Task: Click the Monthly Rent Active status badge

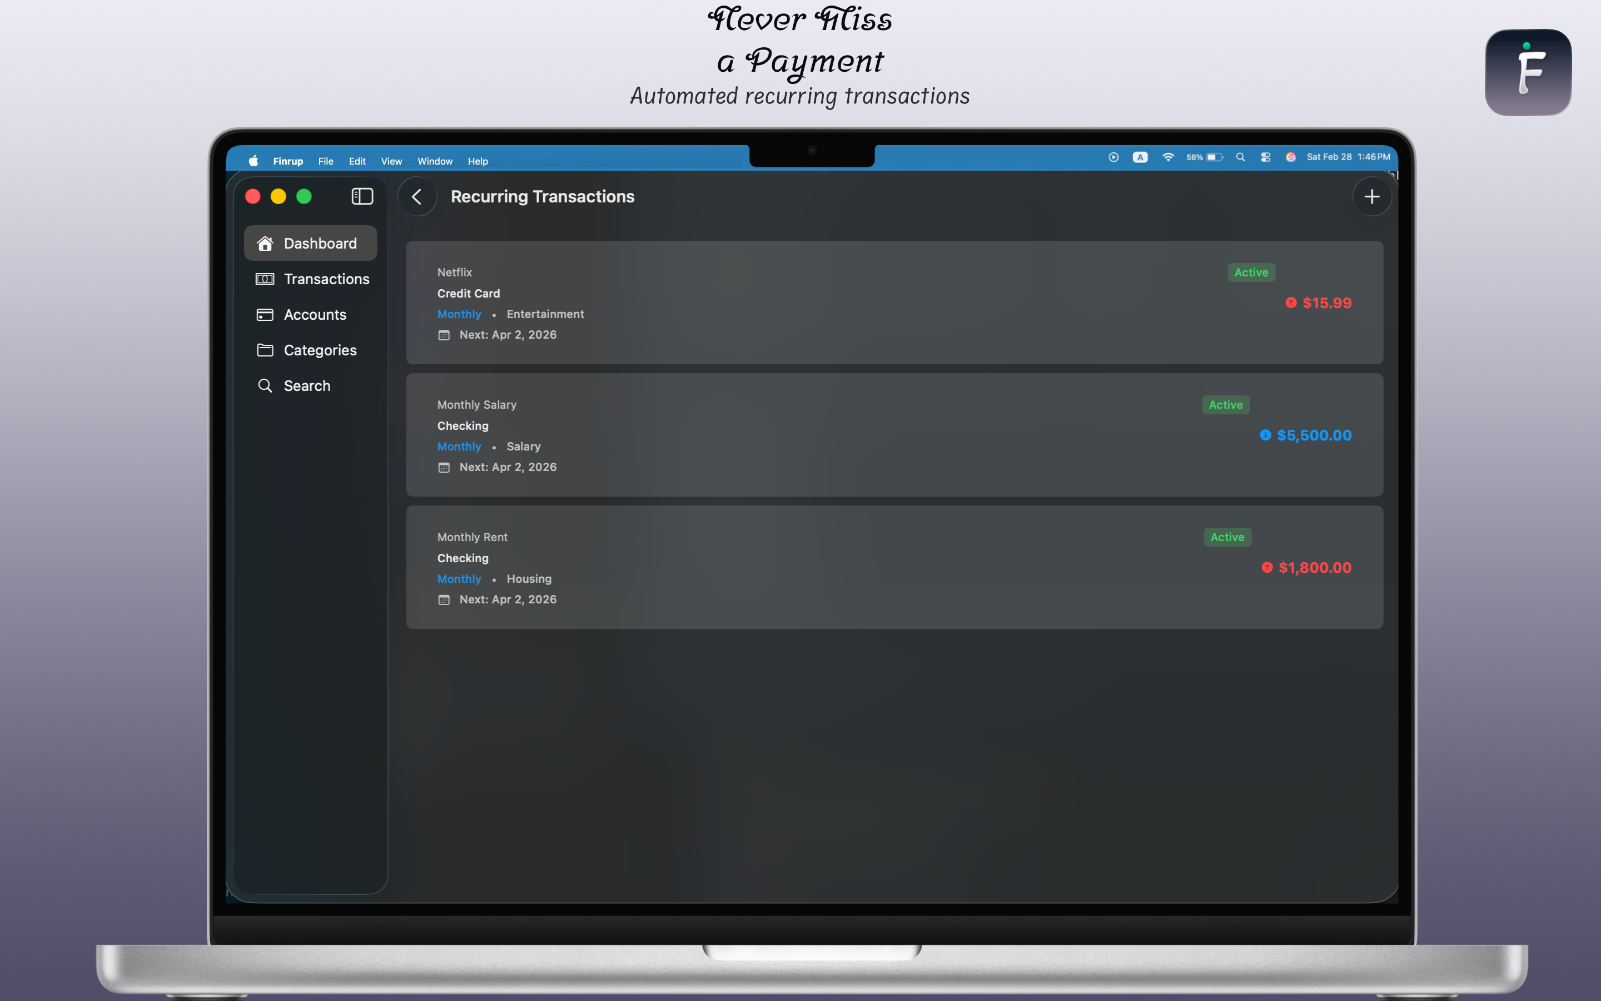Action: [1227, 537]
